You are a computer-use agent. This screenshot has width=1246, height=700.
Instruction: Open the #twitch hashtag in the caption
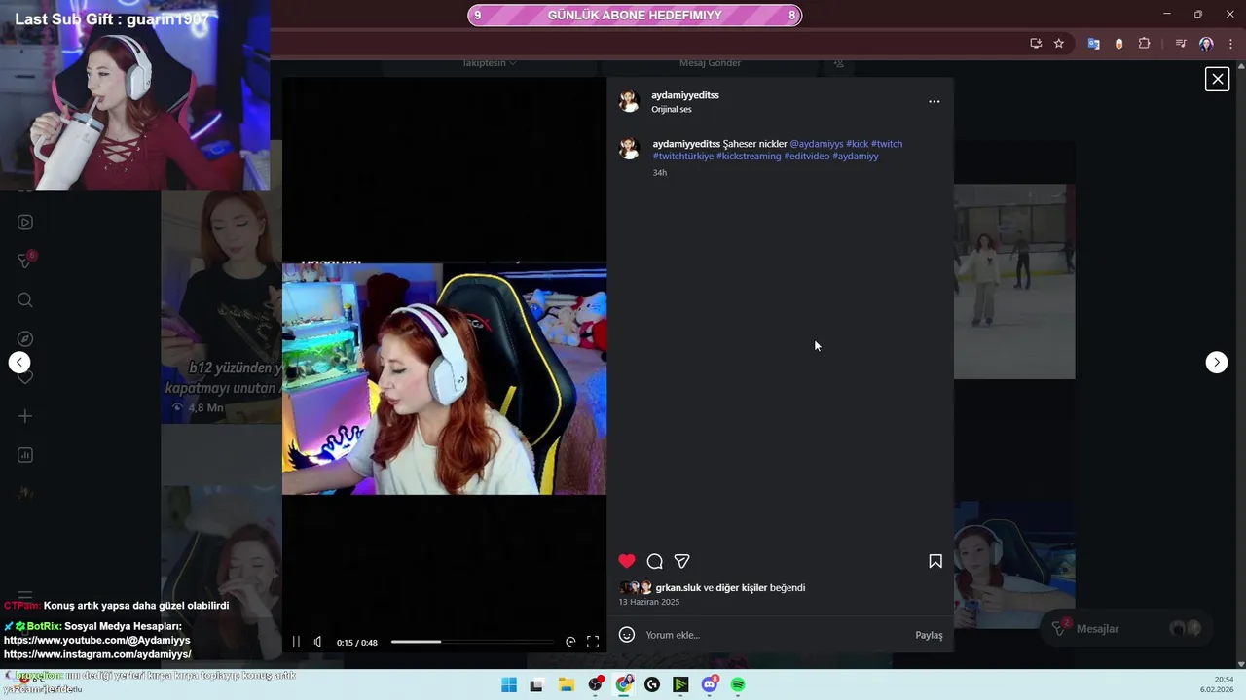click(x=887, y=144)
